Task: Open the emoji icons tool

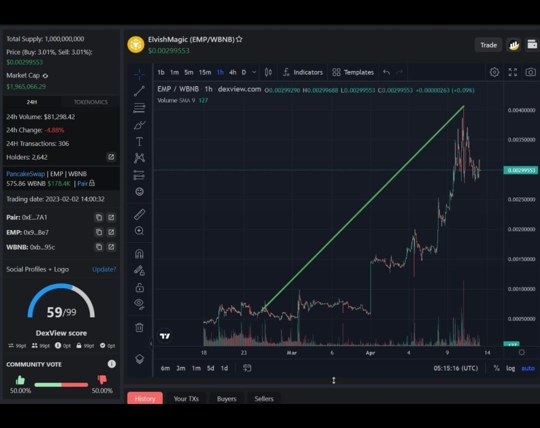Action: click(x=139, y=191)
